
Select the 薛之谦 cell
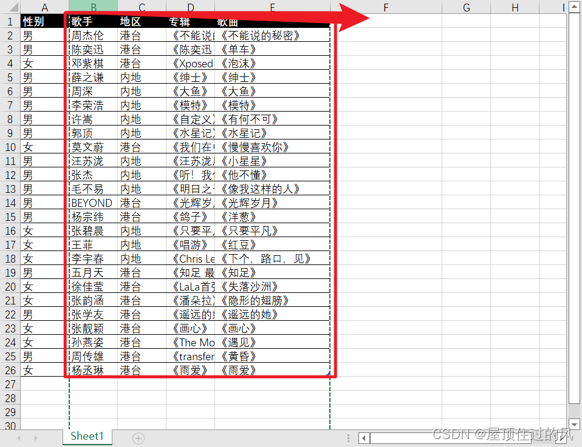click(x=93, y=77)
